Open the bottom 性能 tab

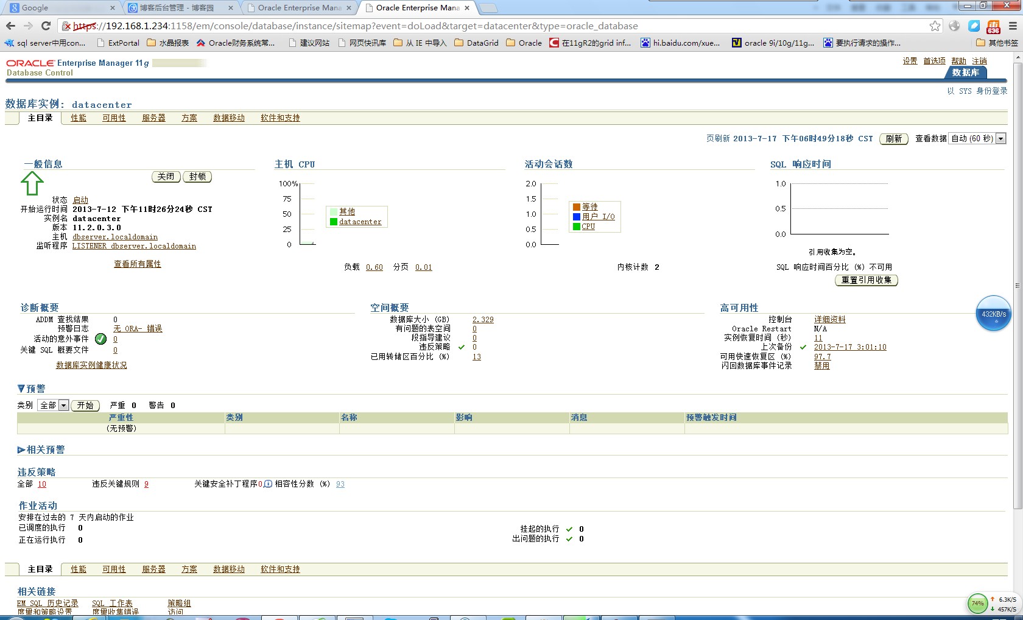[79, 569]
